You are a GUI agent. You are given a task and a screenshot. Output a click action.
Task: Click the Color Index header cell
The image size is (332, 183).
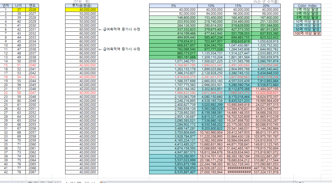click(x=307, y=6)
